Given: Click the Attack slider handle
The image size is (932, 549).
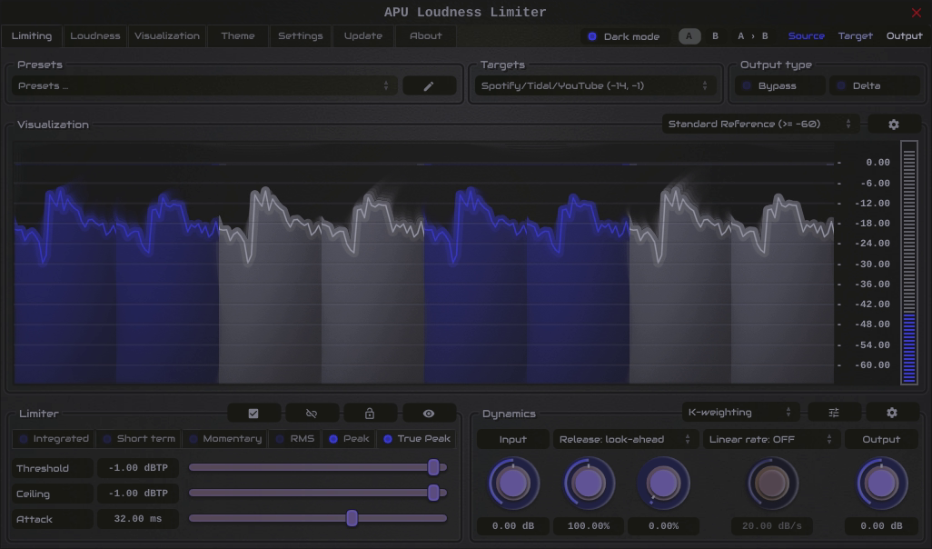Looking at the screenshot, I should coord(352,518).
